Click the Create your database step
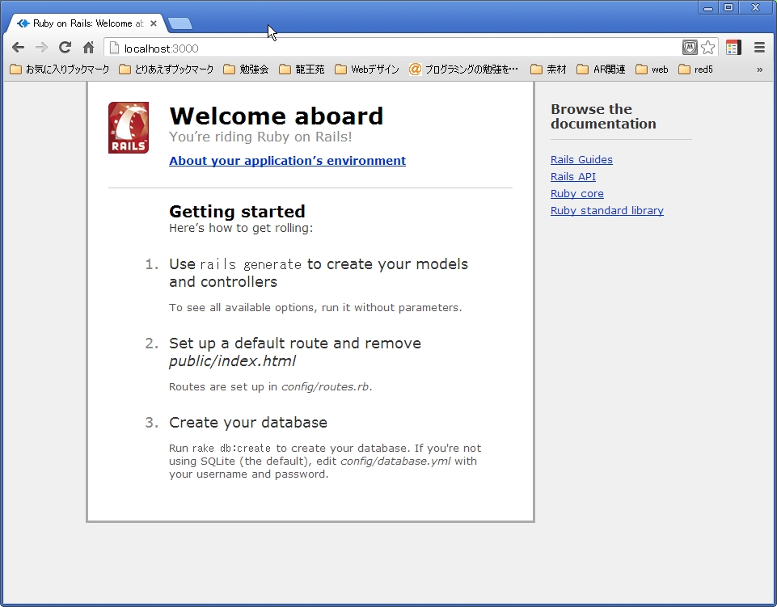This screenshot has width=777, height=607. 247,422
